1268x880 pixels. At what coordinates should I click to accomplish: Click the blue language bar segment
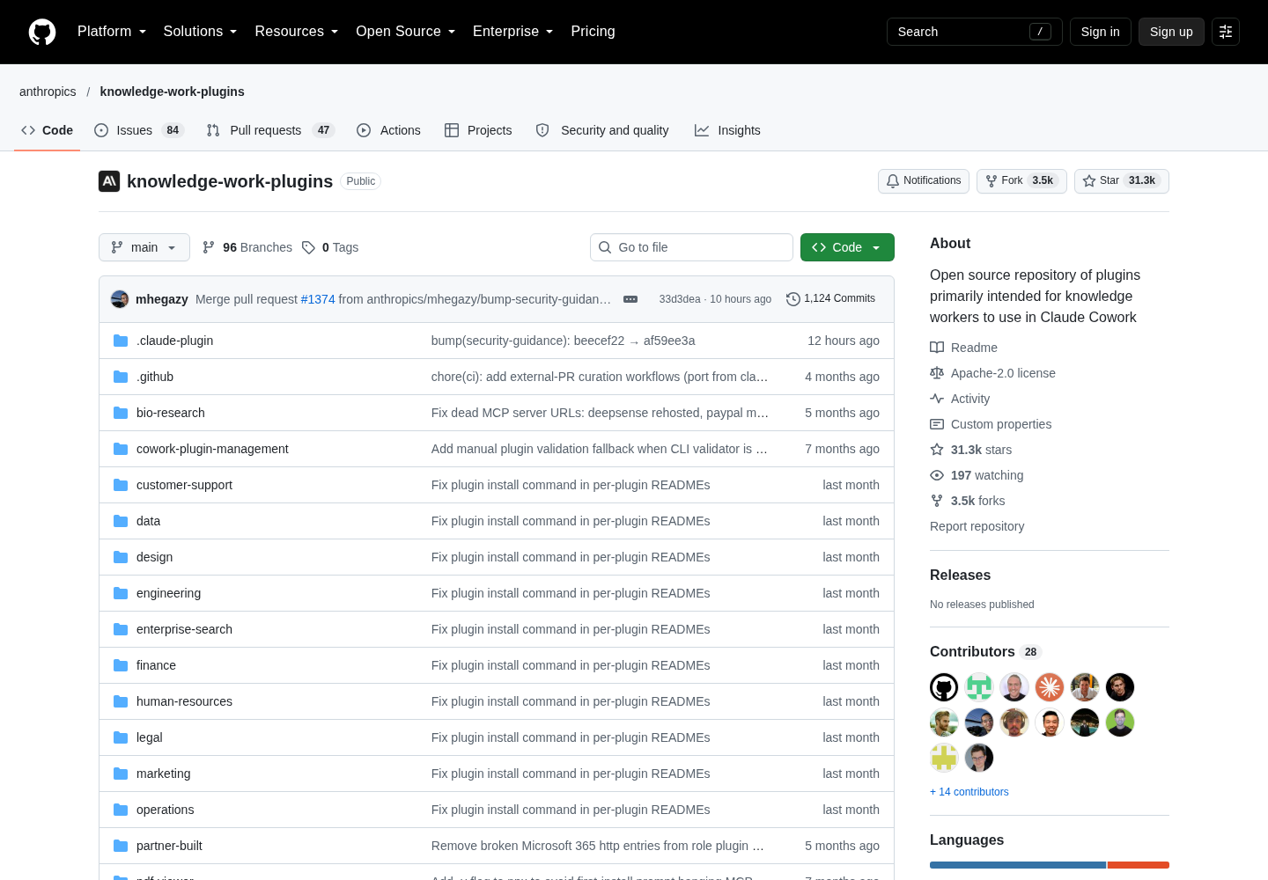(x=1018, y=865)
